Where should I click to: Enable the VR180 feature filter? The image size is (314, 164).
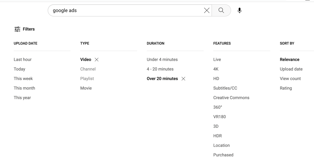point(220,117)
